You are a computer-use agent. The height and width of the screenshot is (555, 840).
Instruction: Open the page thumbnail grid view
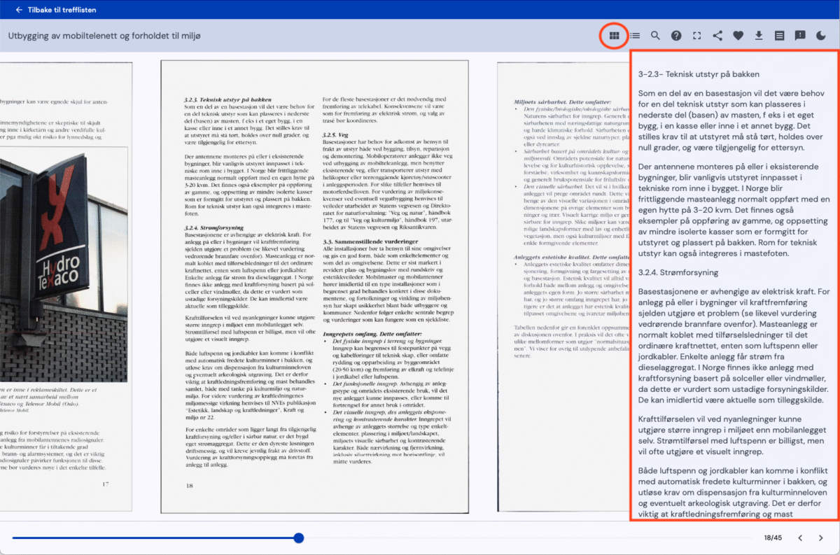tap(614, 36)
